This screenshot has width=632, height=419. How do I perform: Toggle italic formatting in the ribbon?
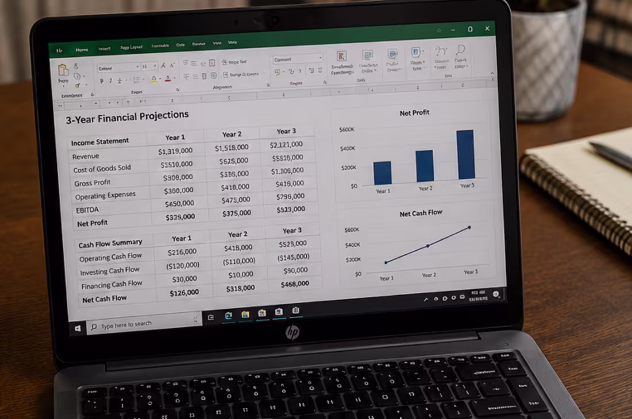110,80
